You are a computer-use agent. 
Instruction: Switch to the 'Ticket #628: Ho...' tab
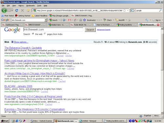click(x=80, y=25)
